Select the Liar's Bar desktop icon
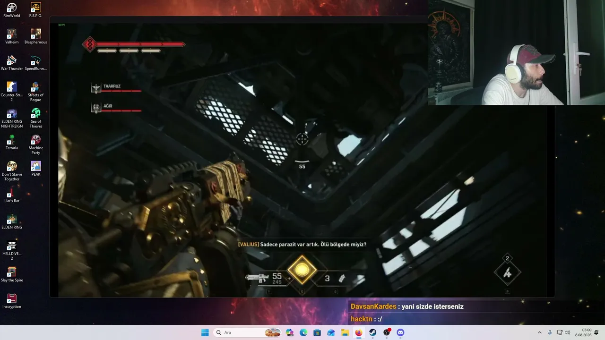Screen dimensions: 605x340 click(x=12, y=195)
